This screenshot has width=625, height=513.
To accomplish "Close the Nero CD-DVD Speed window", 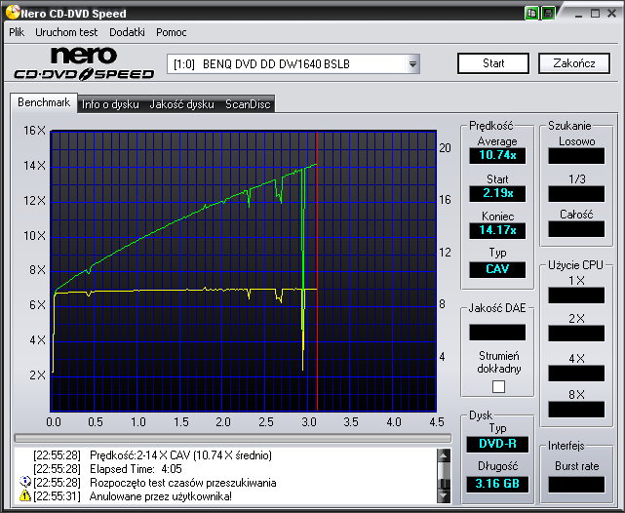I will (611, 13).
